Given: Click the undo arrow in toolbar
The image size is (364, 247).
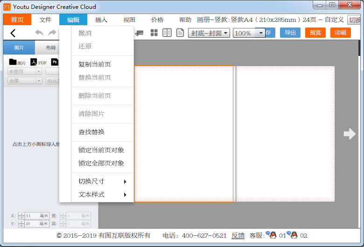Looking at the screenshot, I should coord(39,33).
